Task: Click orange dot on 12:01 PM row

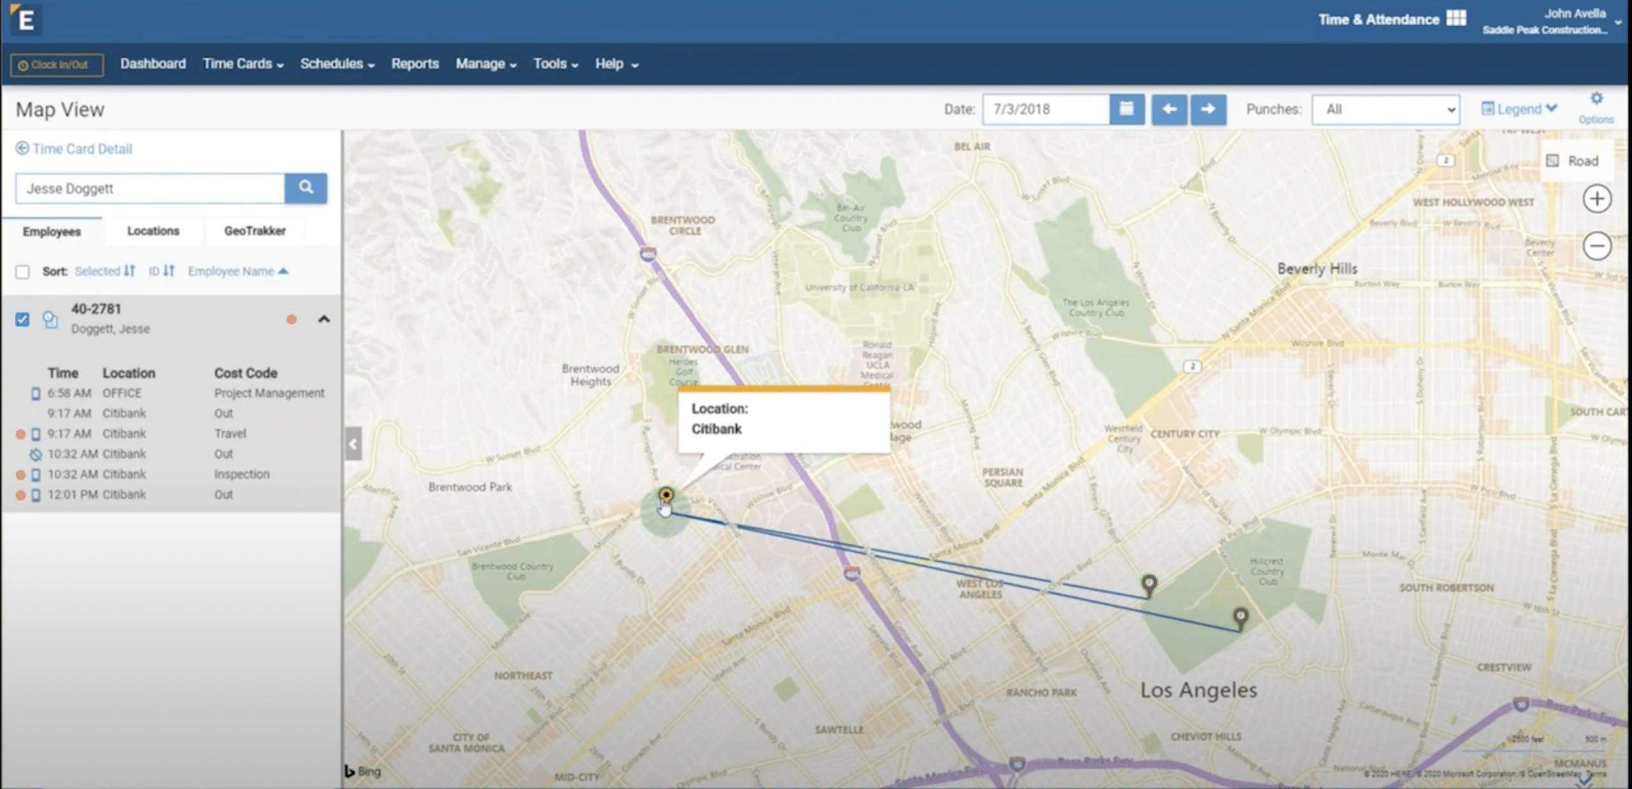Action: (x=20, y=495)
